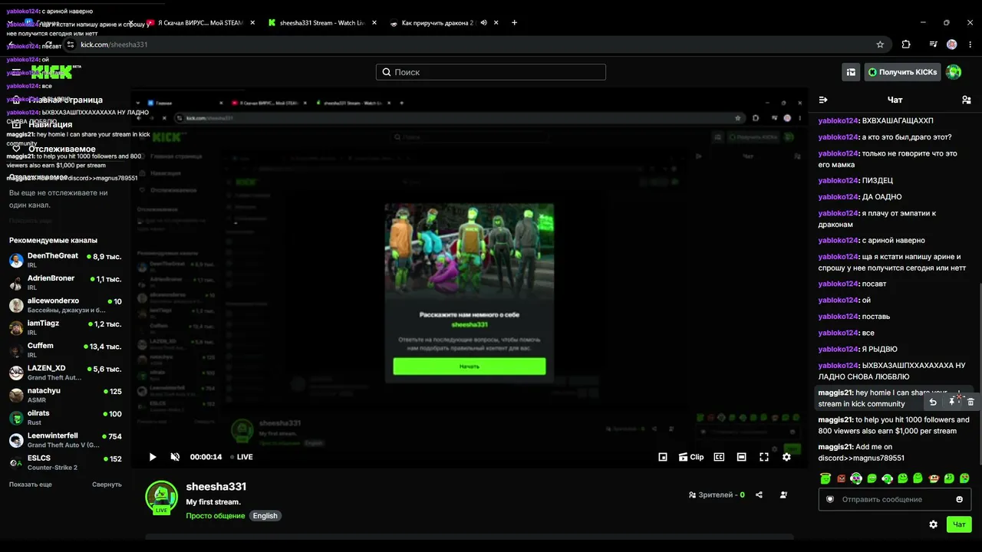This screenshot has height=552, width=982.
Task: Open the browser extensions menu
Action: pyautogui.click(x=906, y=44)
